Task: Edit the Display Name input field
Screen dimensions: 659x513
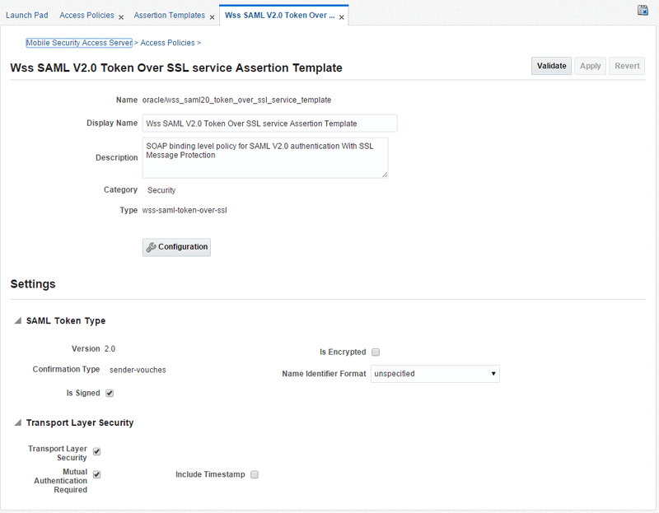Action: point(270,124)
